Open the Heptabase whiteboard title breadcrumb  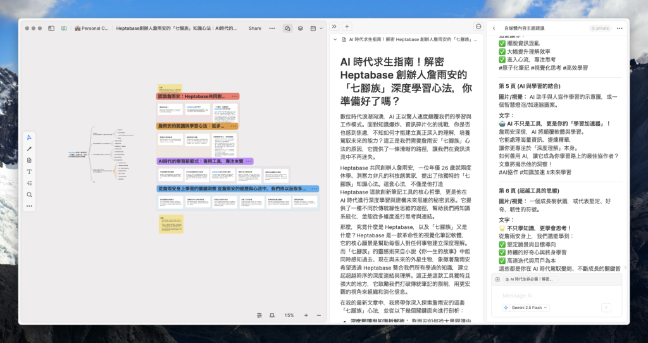coord(177,28)
